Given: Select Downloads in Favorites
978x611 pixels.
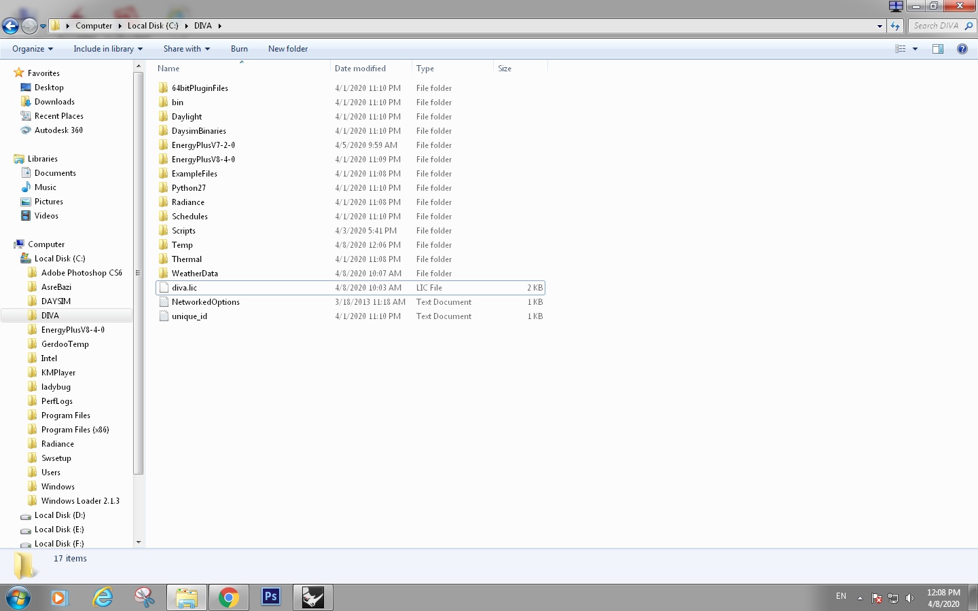Looking at the screenshot, I should click(x=54, y=102).
